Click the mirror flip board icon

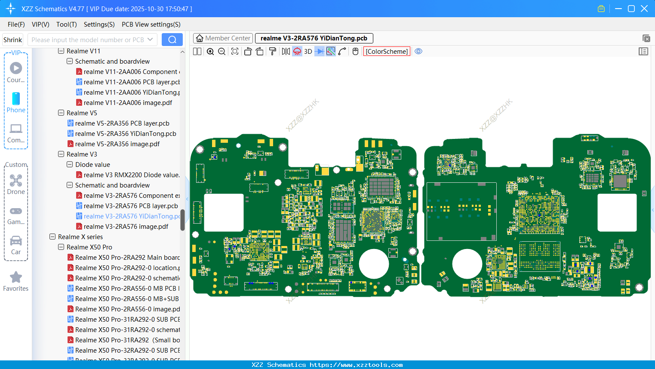pyautogui.click(x=286, y=52)
